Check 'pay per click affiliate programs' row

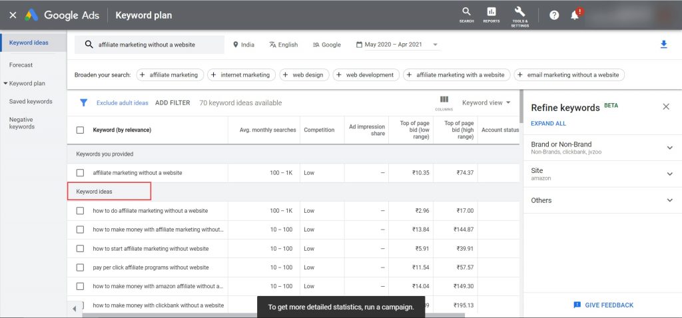(80, 267)
